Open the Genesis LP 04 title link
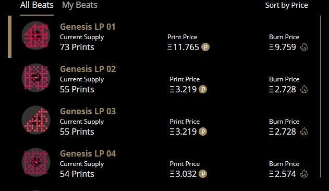Screen dimensions: 329x191 click(88, 153)
